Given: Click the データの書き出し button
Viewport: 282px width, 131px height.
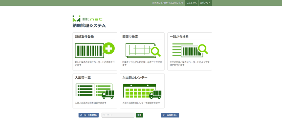Looking at the screenshot, I should pos(170,115).
